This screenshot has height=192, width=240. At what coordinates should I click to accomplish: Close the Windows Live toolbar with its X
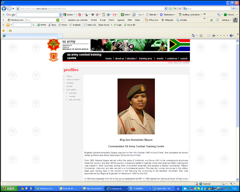coord(3,20)
